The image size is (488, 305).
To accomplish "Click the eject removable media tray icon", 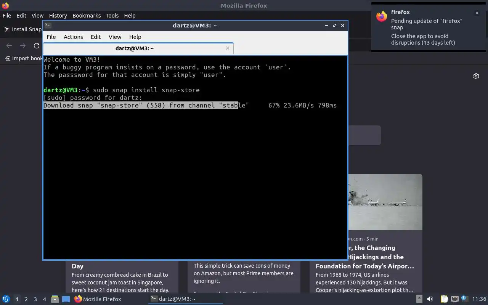I will (419, 299).
